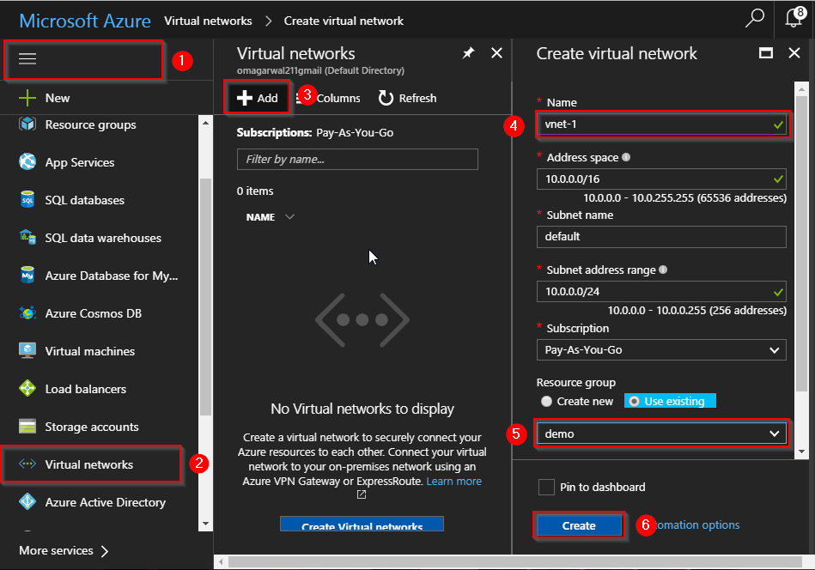
Task: Close the Virtual networks blade
Action: pyautogui.click(x=497, y=52)
